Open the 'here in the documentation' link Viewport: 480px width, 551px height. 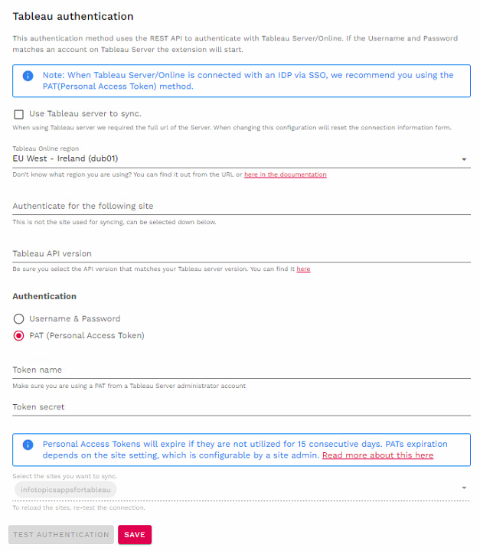(x=285, y=174)
